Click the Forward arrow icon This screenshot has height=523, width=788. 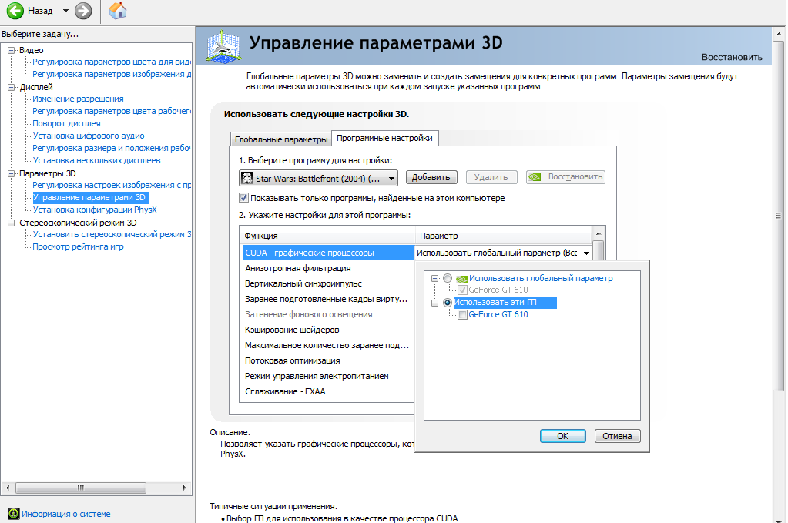83,11
